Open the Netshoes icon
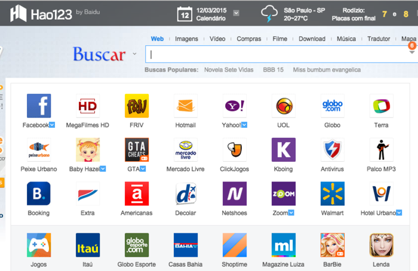Viewport: 418px width, 271px height. 235,194
